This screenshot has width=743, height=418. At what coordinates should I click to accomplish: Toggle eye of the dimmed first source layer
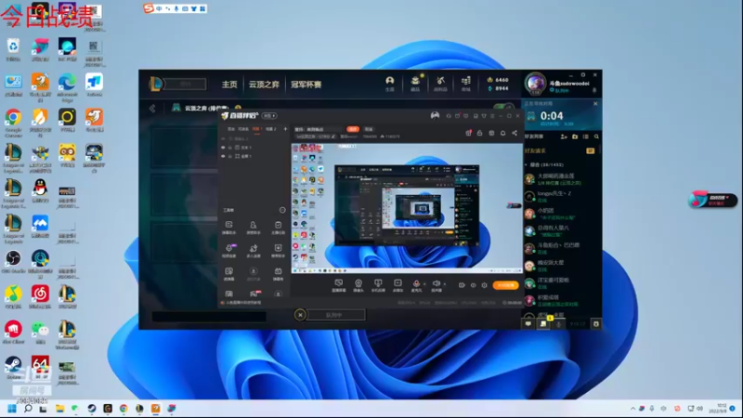(223, 138)
